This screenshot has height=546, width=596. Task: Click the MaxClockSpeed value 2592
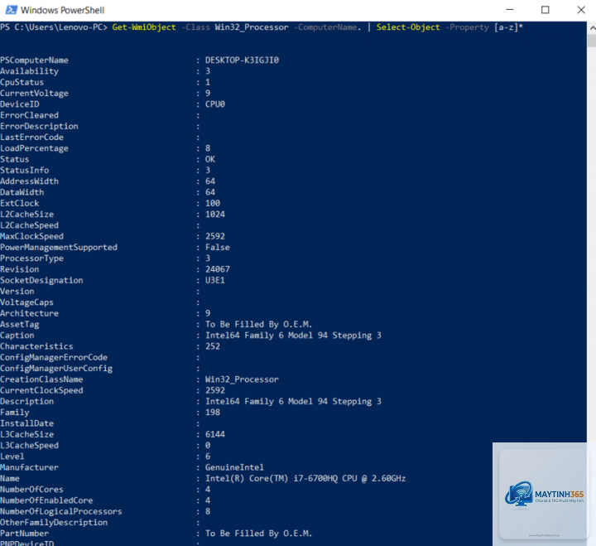215,236
